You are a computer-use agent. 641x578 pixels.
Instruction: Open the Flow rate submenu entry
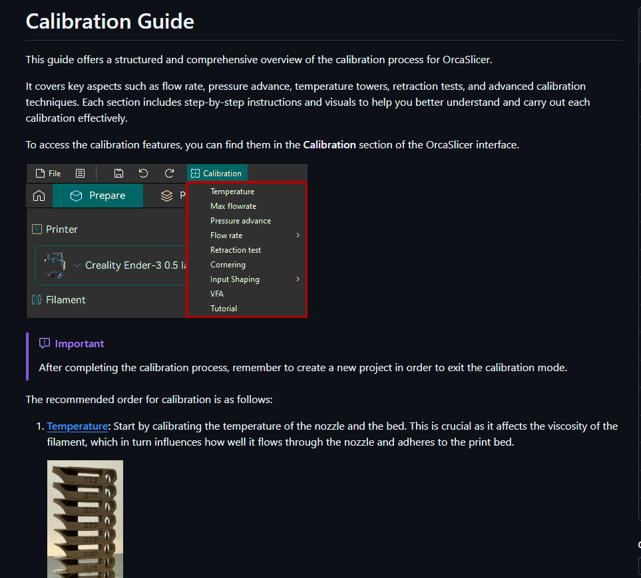coord(226,235)
